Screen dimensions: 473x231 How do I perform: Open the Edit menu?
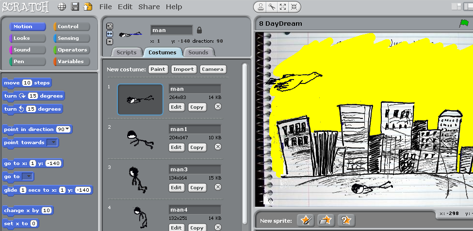[x=125, y=7]
